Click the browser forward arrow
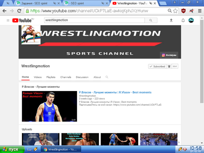 point(12,11)
